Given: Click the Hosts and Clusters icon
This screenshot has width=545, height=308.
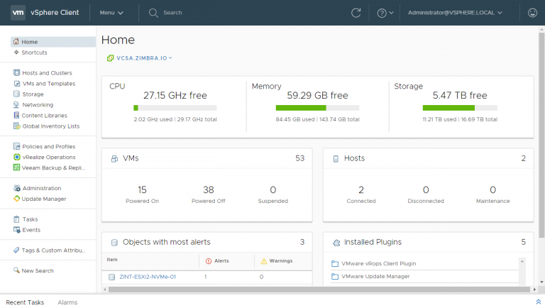Looking at the screenshot, I should 16,72.
